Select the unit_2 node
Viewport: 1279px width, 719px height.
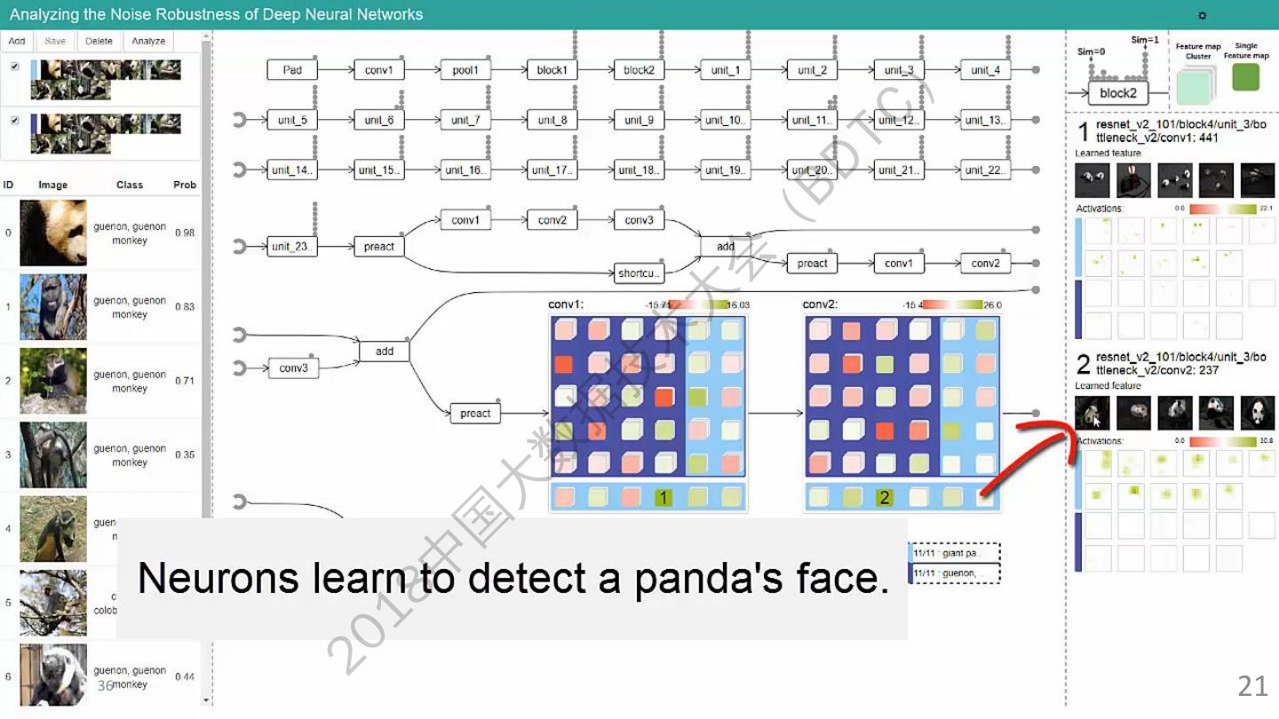pyautogui.click(x=812, y=70)
